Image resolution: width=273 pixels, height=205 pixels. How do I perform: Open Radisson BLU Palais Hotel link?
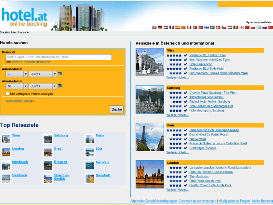pos(207,55)
